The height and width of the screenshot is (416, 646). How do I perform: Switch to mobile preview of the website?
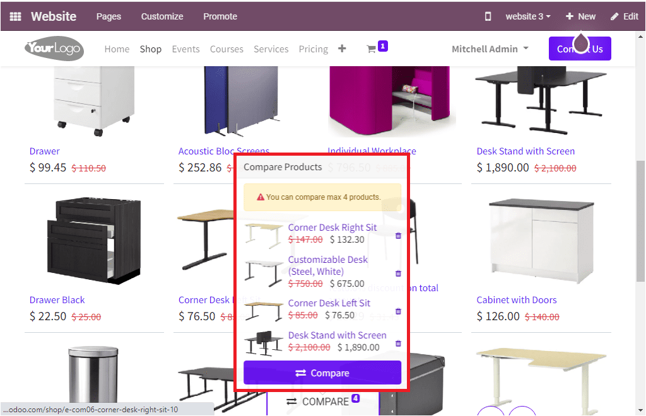coord(488,16)
